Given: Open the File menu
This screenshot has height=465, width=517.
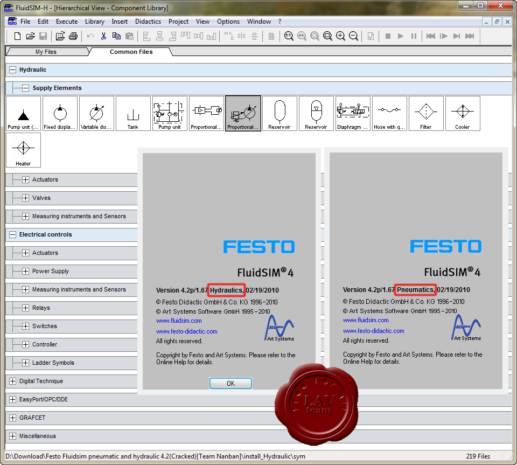Looking at the screenshot, I should click(25, 22).
